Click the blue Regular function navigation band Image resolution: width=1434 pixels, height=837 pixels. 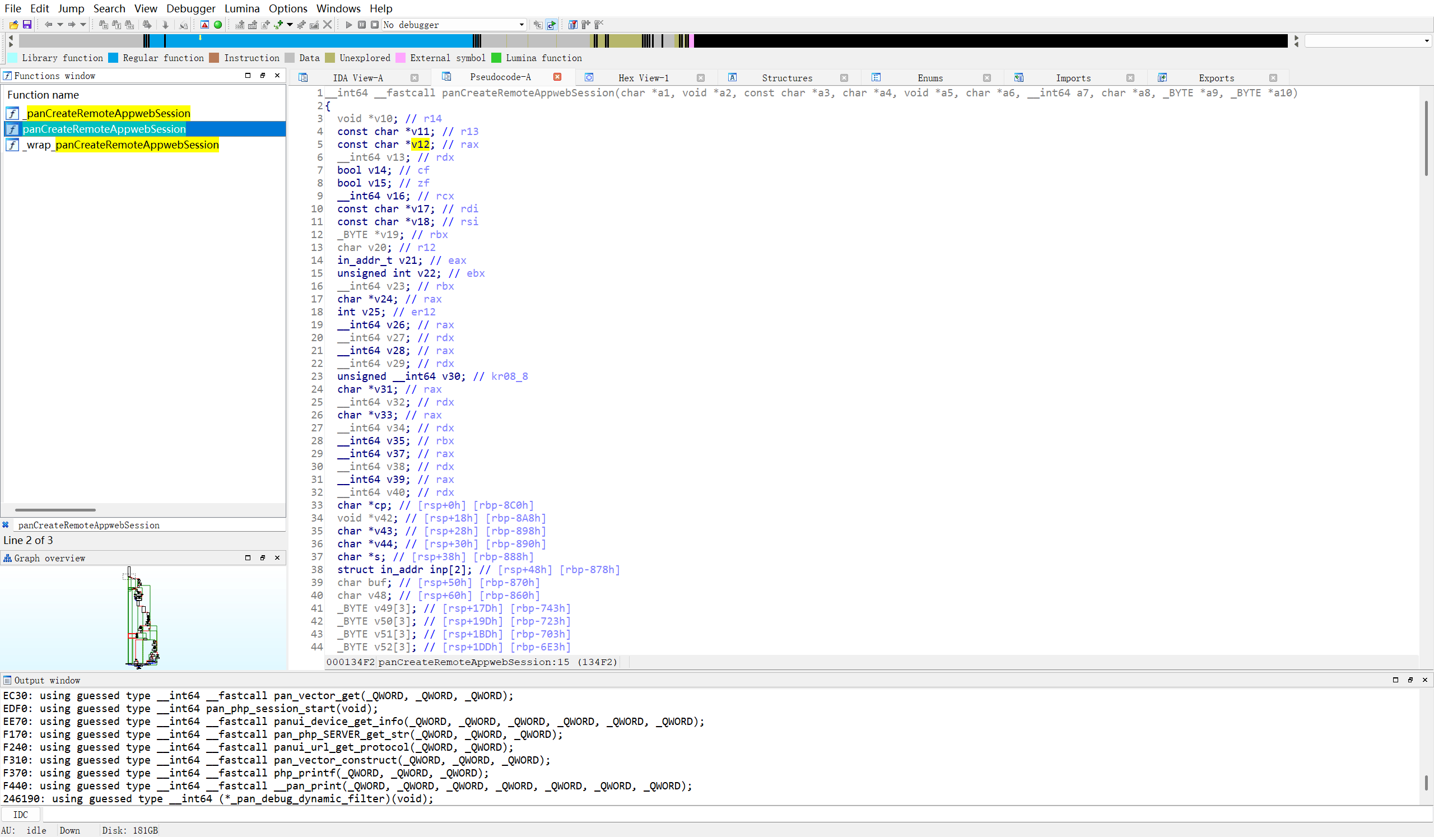pos(319,40)
